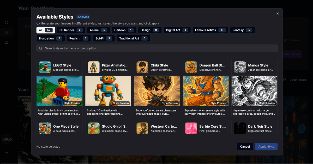Open the image gallery icon in the sidebar
Screen dimensions: 313x164
point(7,32)
